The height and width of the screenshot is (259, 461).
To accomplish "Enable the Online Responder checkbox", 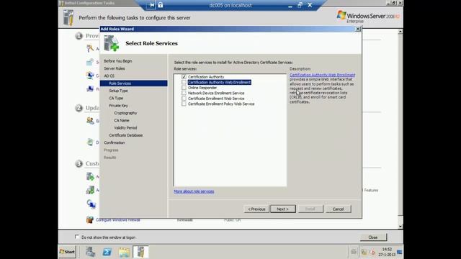I will point(184,88).
